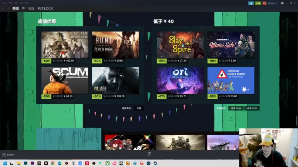The width and height of the screenshot is (298, 167).
Task: Open the Windows Start menu
Action: 5,163
